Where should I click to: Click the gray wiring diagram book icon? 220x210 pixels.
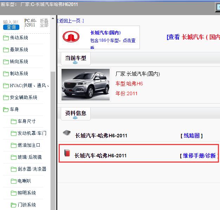click(x=67, y=132)
